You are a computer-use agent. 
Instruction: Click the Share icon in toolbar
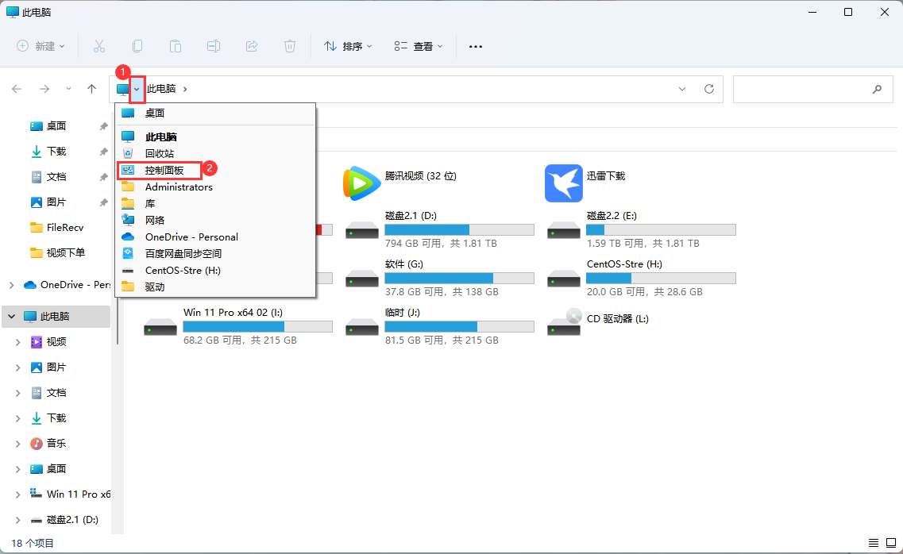pyautogui.click(x=252, y=46)
